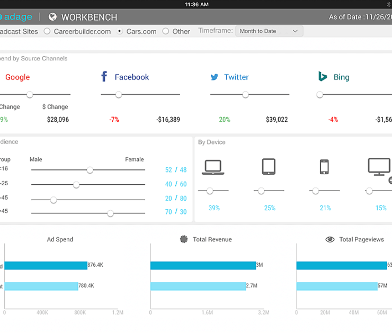Screen dimensions: 392x333
Task: Select the smartphone device icon
Action: 324,167
